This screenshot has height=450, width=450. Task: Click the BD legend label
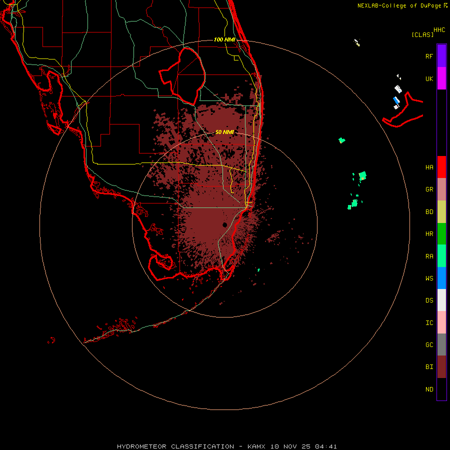pos(429,212)
